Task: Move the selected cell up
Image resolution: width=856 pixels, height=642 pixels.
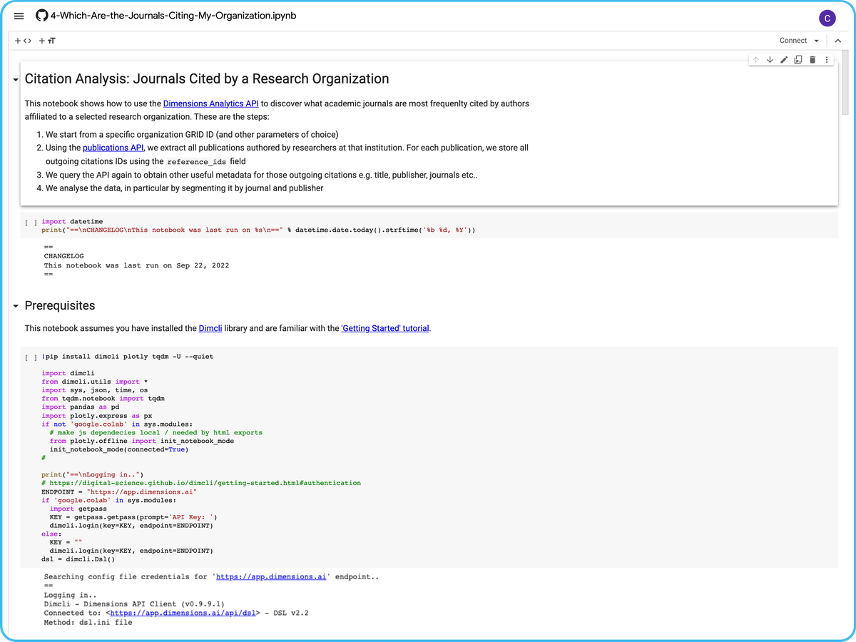Action: click(x=755, y=59)
